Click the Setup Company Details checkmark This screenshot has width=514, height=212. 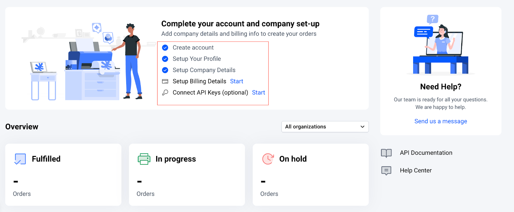(x=165, y=70)
